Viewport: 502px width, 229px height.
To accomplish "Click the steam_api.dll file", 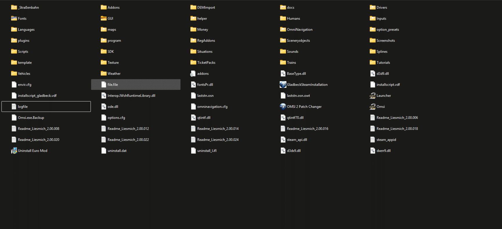I will [x=297, y=140].
